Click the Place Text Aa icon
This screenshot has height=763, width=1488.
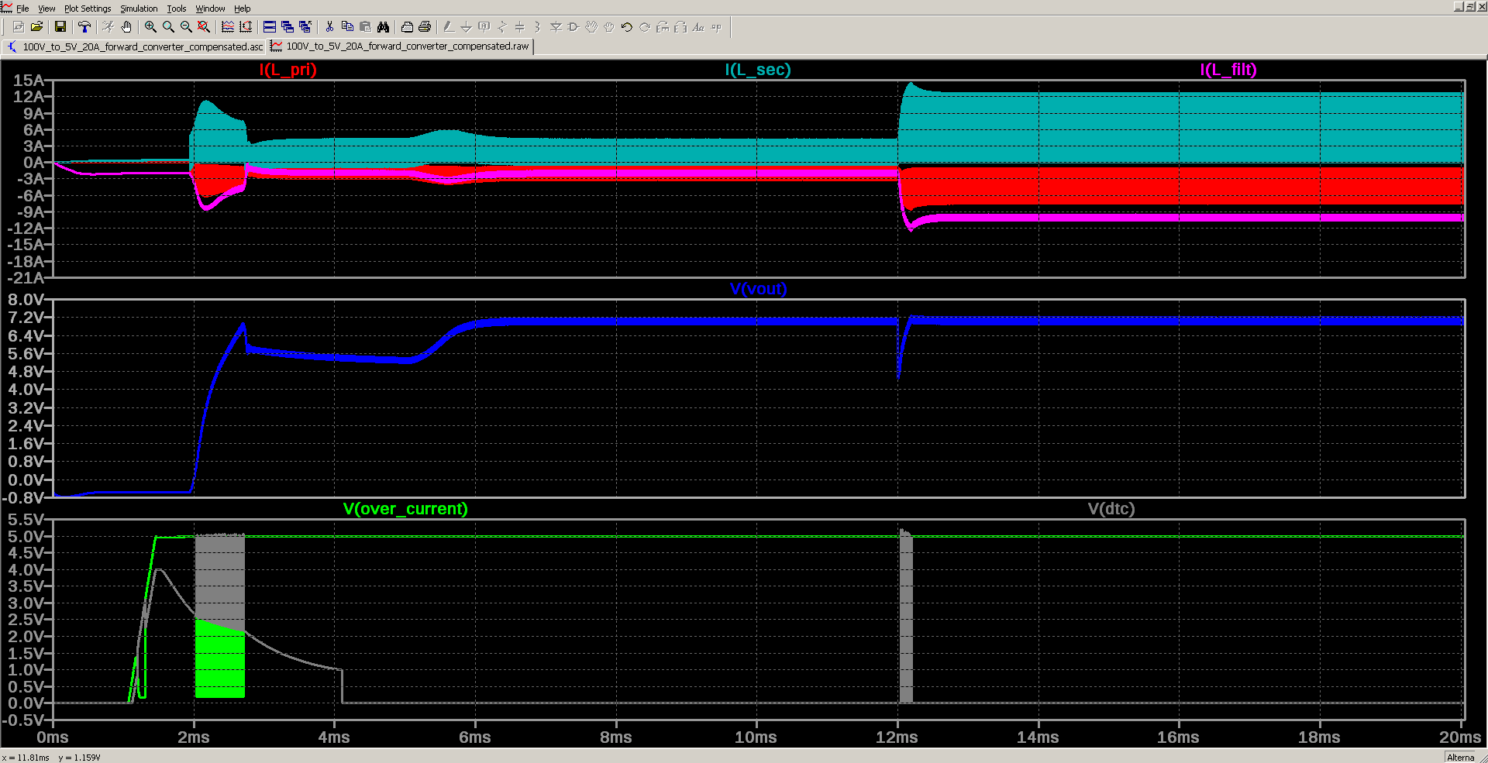[698, 27]
